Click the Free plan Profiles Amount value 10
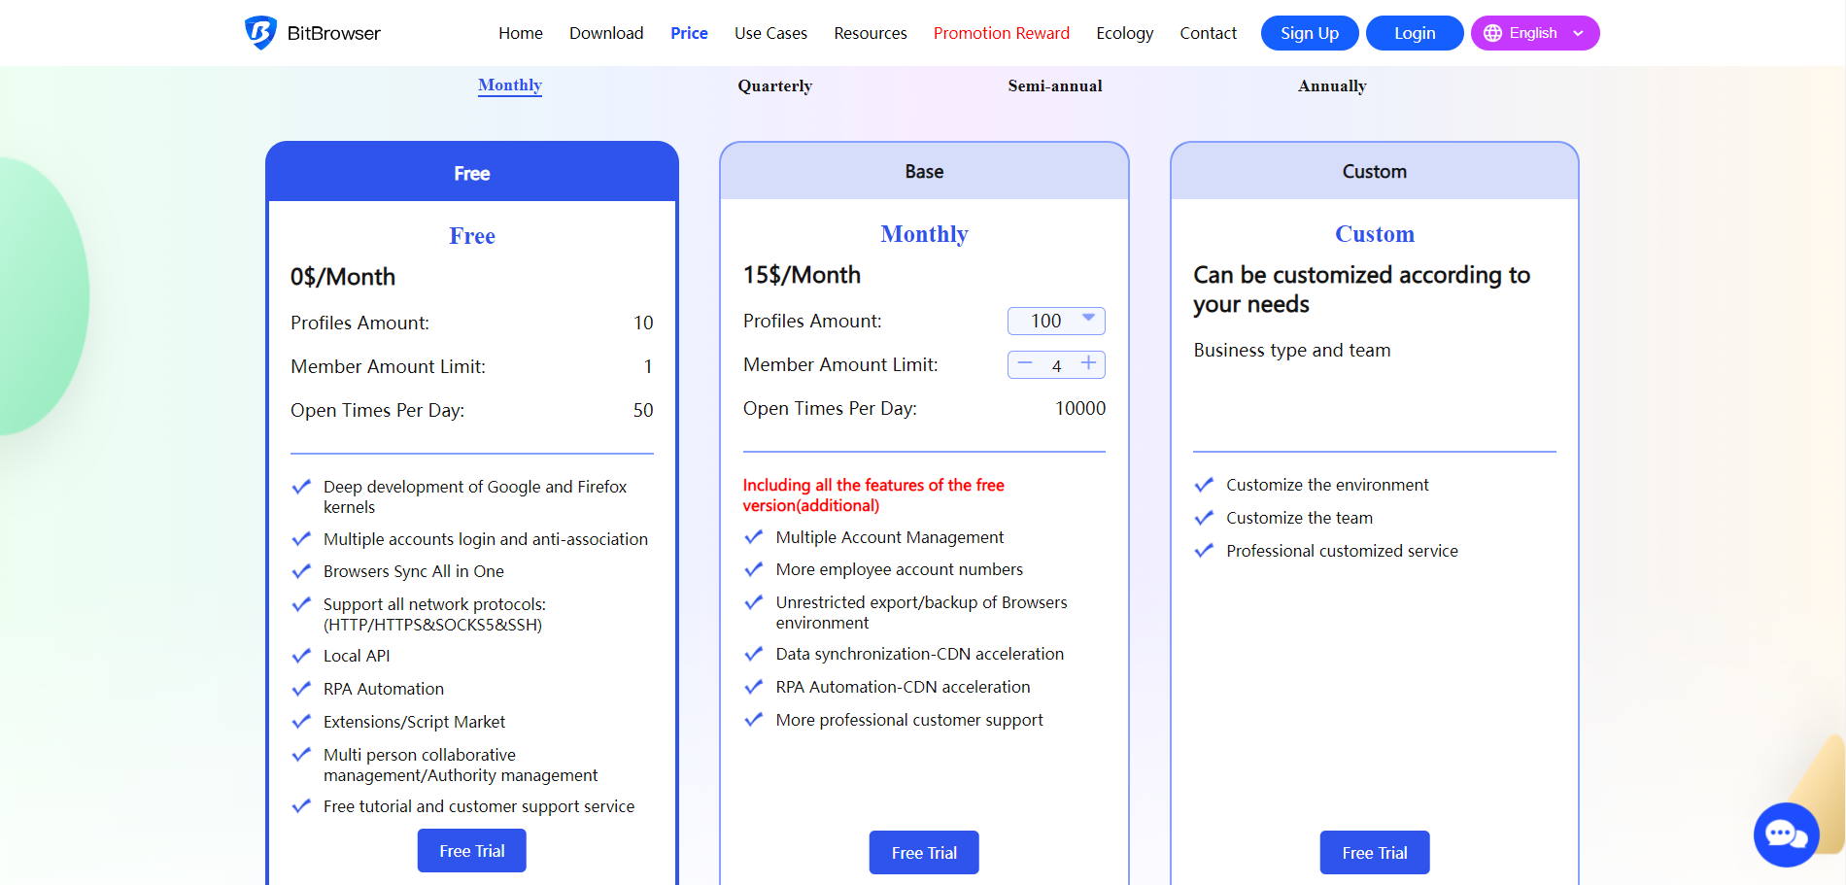Screen dimensions: 1846x885 tap(643, 323)
